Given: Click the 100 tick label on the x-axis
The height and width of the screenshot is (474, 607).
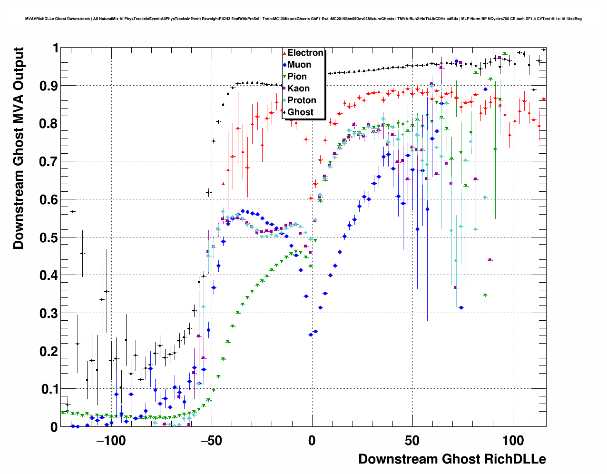Looking at the screenshot, I should pos(513,441).
